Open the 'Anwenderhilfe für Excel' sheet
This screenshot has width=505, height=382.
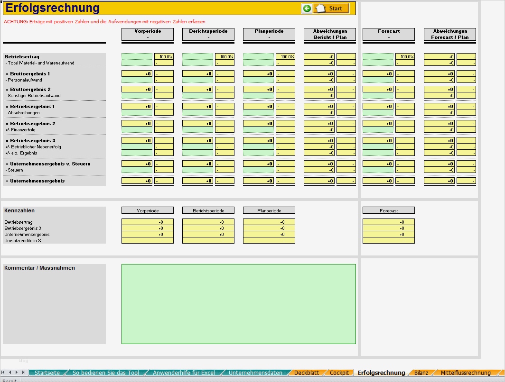pos(182,373)
